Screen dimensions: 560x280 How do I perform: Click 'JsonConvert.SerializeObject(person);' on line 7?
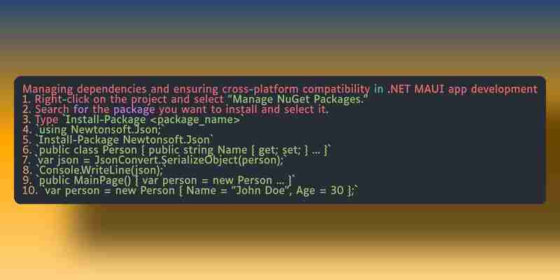click(188, 160)
